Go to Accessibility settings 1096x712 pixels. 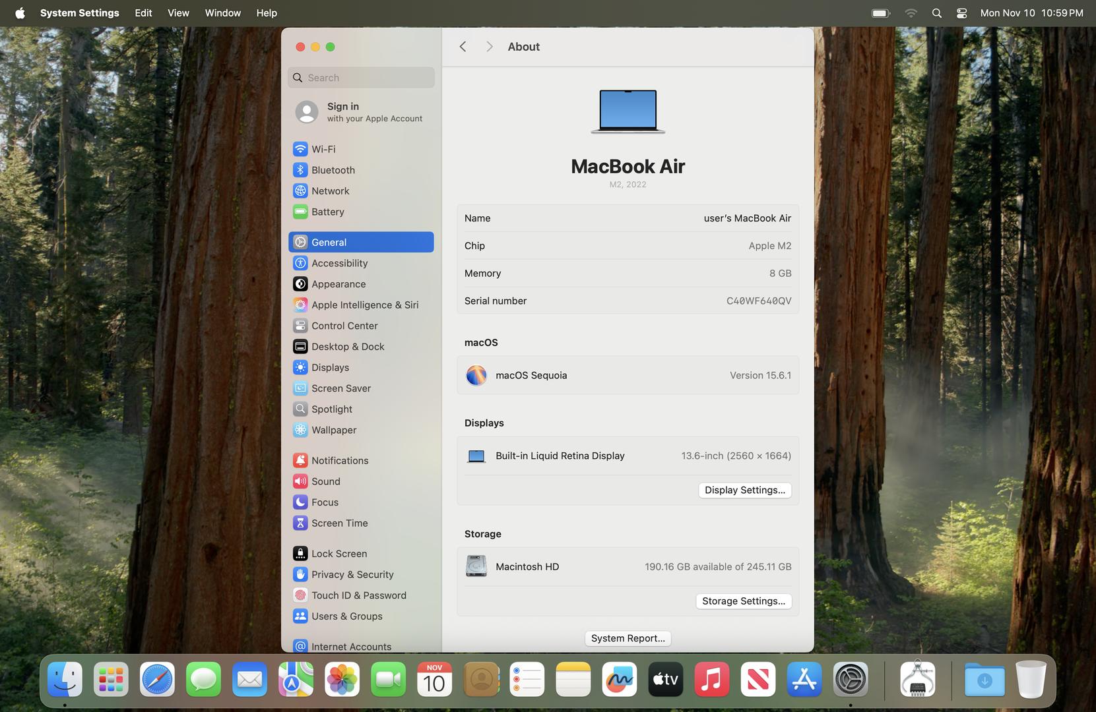pyautogui.click(x=339, y=263)
